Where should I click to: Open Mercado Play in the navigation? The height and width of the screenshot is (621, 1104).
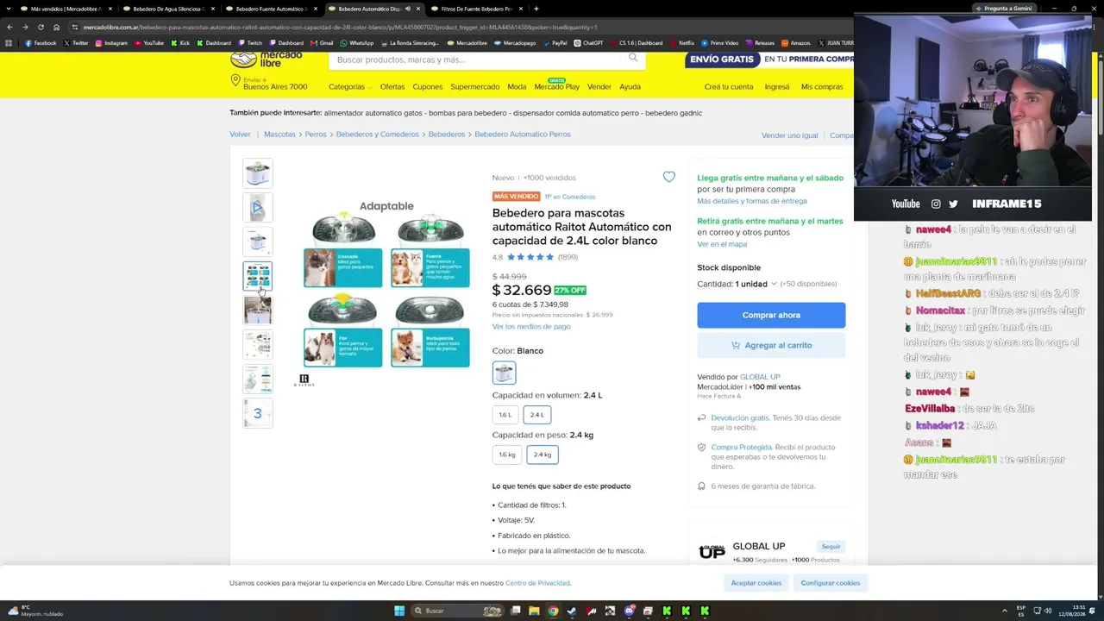click(556, 86)
